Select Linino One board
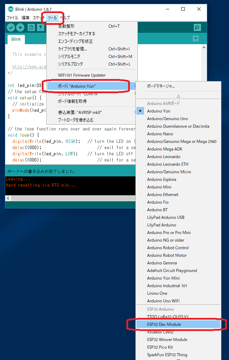 coord(179,293)
